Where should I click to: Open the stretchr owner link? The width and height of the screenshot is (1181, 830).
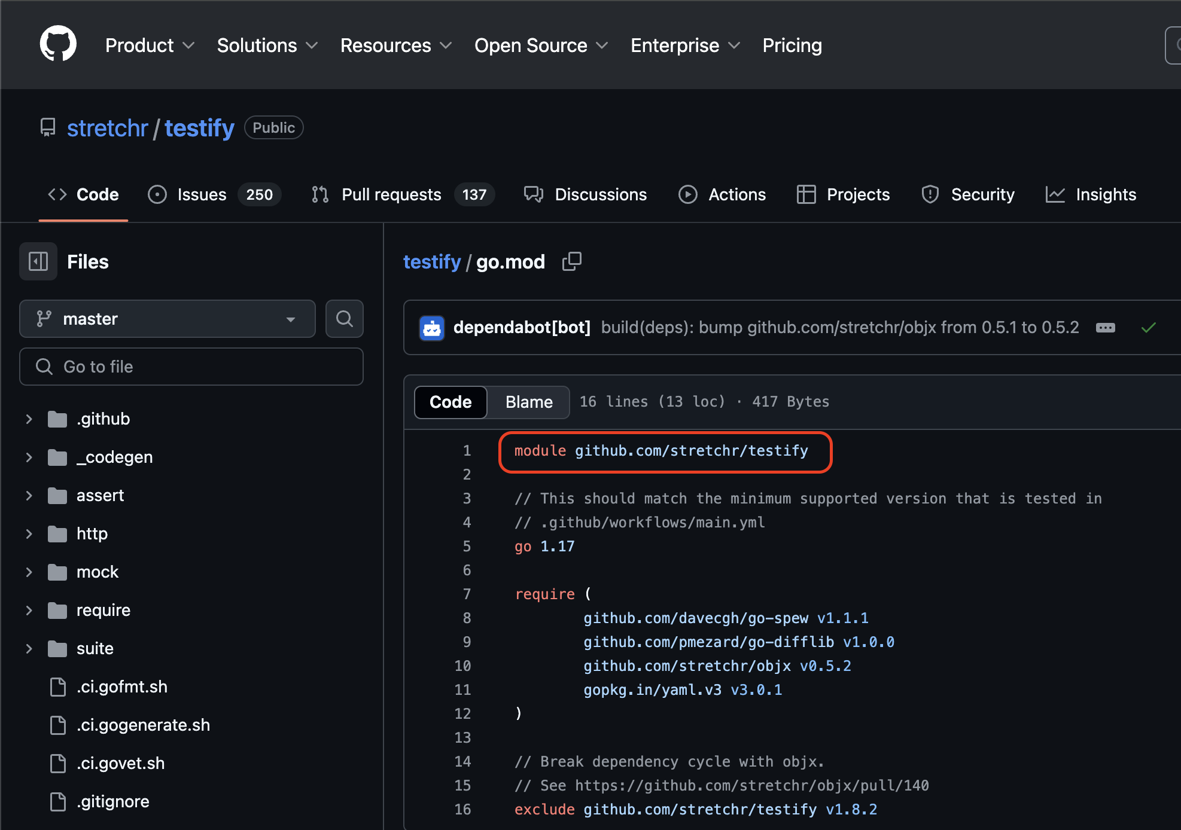click(108, 128)
